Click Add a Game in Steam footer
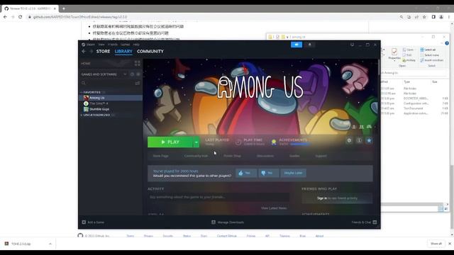 [x=93, y=222]
